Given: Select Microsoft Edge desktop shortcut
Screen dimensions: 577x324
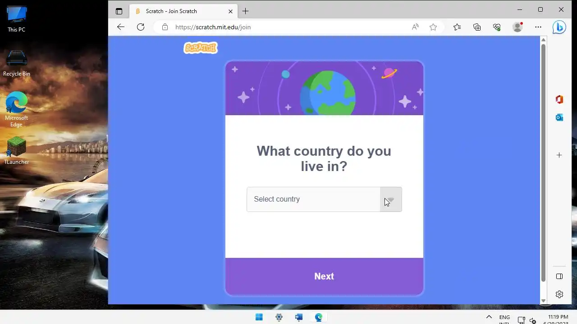Looking at the screenshot, I should pos(17,109).
